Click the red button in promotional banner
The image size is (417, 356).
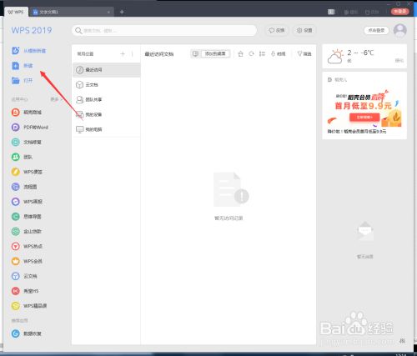[x=364, y=117]
